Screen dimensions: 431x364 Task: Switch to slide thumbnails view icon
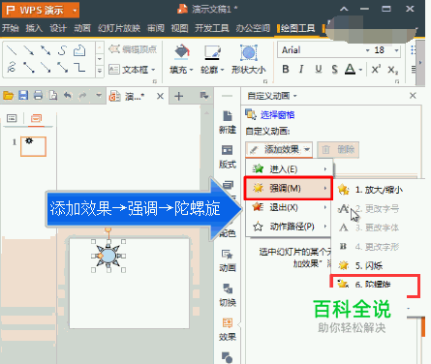[x=36, y=118]
